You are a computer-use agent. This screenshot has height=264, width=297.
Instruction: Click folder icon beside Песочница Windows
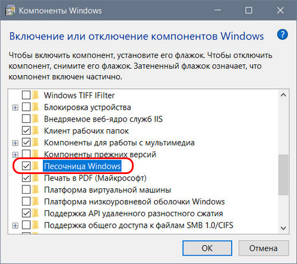[x=36, y=166]
